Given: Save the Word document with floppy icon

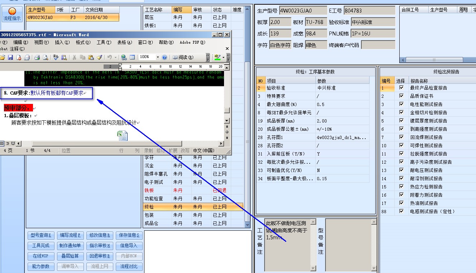Looking at the screenshot, I should pos(10,57).
